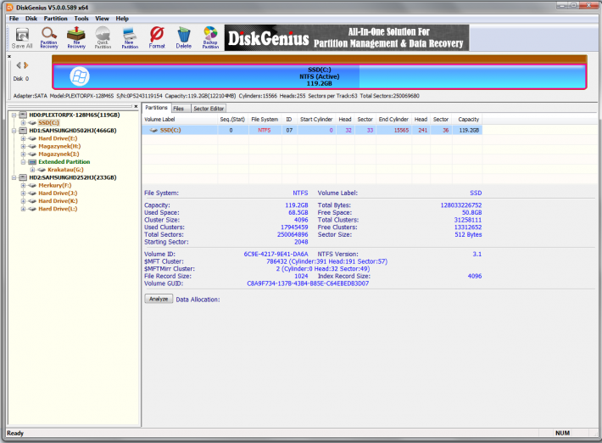Click the Windows logo on the SSD partition bar
The width and height of the screenshot is (602, 443).
point(80,76)
